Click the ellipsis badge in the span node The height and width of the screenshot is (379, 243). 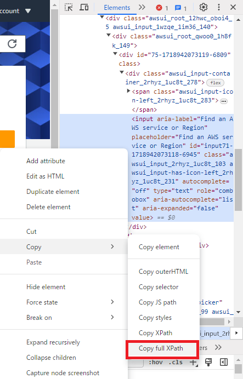point(224,101)
